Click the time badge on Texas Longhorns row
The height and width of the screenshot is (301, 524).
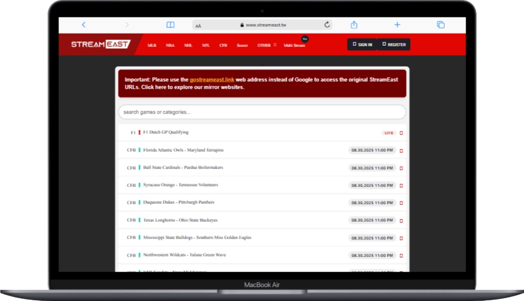click(x=372, y=220)
